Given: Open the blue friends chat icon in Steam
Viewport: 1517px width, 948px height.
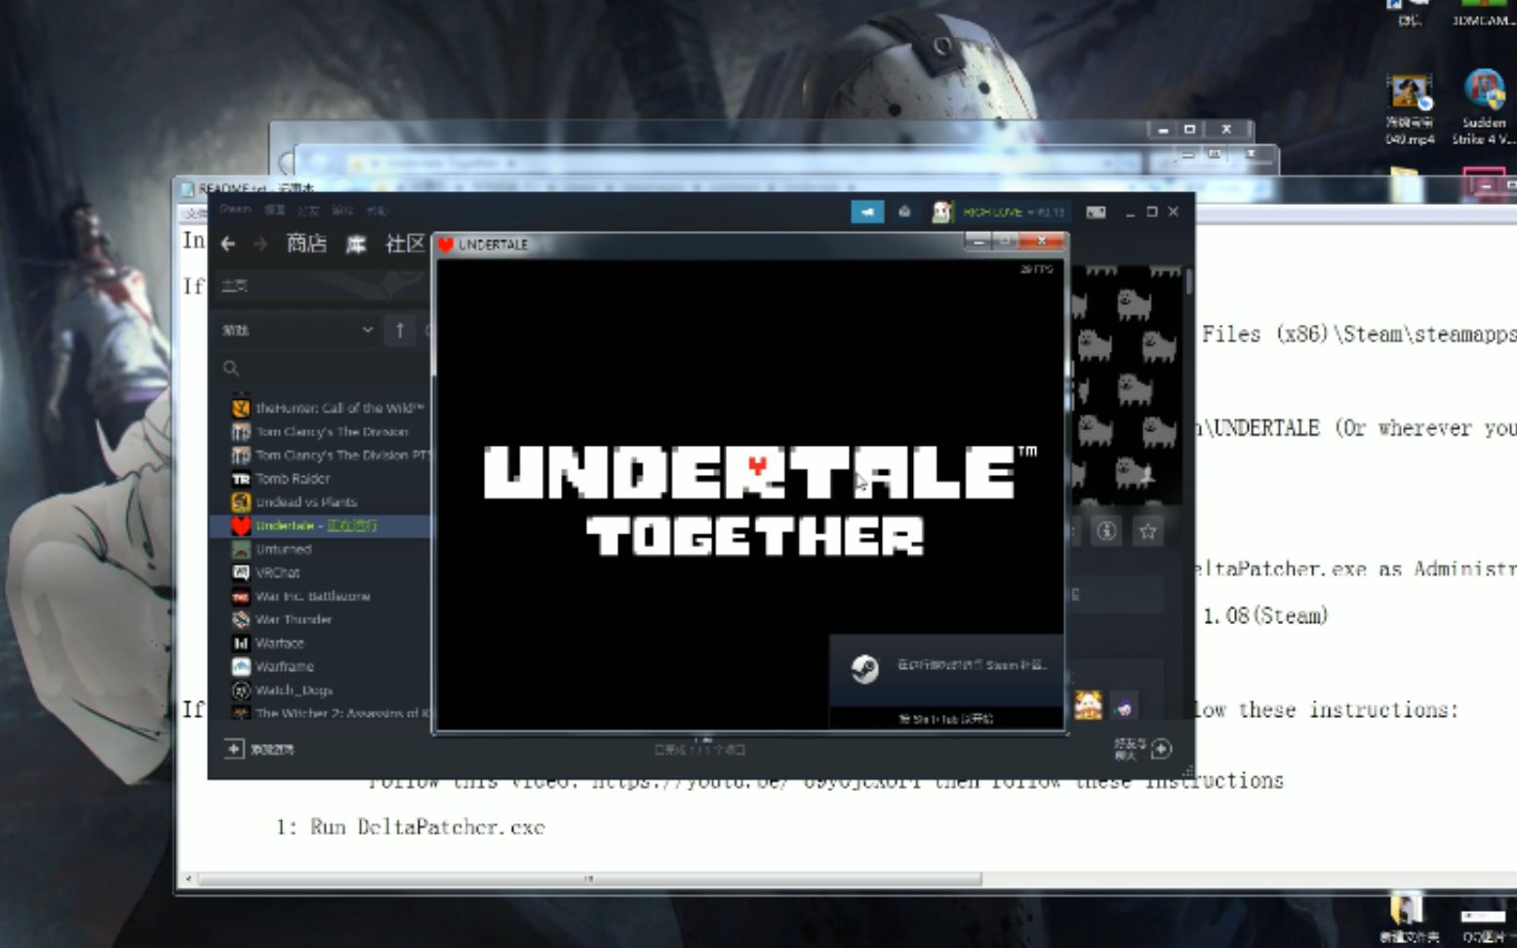Looking at the screenshot, I should (x=867, y=212).
